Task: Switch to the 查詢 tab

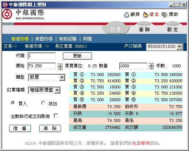Action: point(144,29)
